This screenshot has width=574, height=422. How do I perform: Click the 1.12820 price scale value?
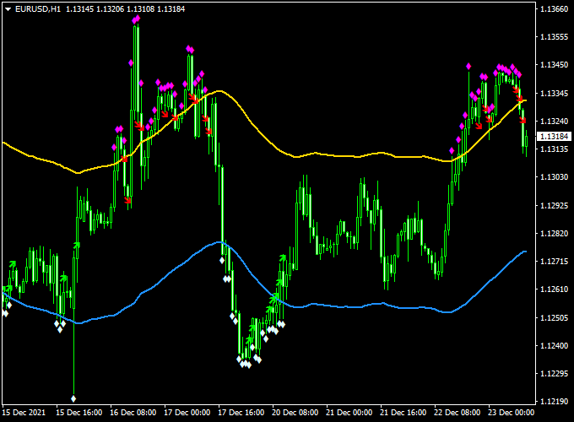(x=555, y=234)
